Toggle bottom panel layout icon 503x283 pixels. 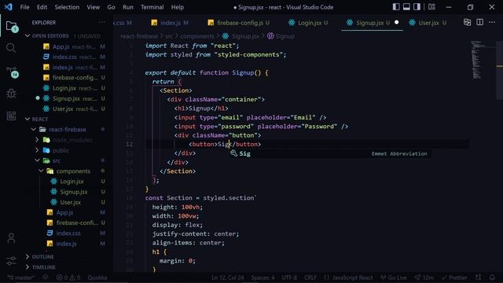click(x=406, y=7)
